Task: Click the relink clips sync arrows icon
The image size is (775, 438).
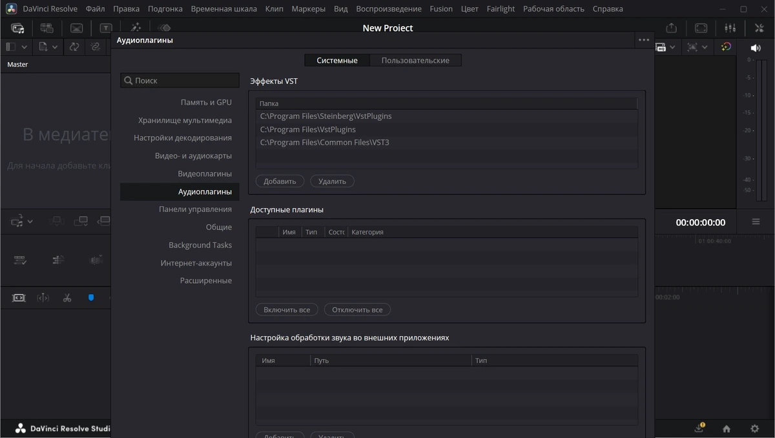Action: (74, 47)
